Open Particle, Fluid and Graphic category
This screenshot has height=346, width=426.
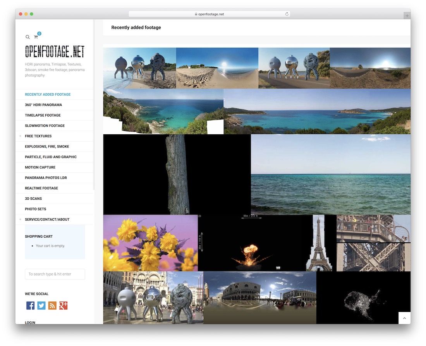51,157
